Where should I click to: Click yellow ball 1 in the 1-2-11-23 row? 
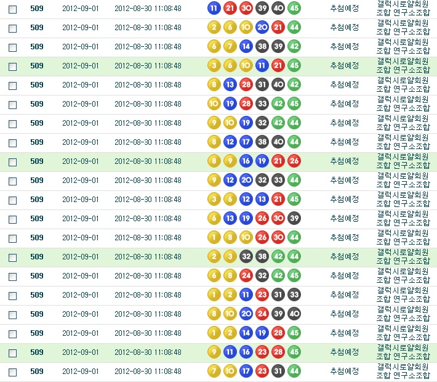214,295
